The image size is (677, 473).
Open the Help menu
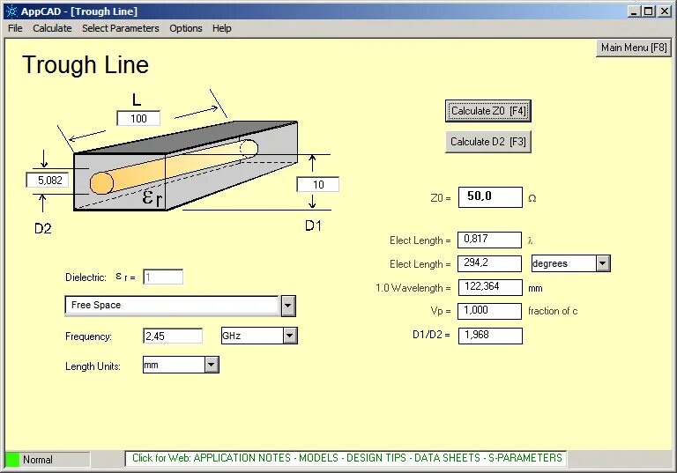[222, 28]
